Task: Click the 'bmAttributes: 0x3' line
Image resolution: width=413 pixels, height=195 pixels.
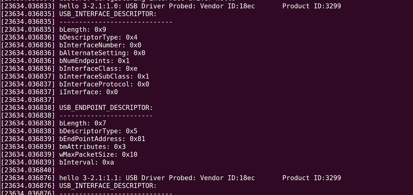Action: (x=92, y=147)
